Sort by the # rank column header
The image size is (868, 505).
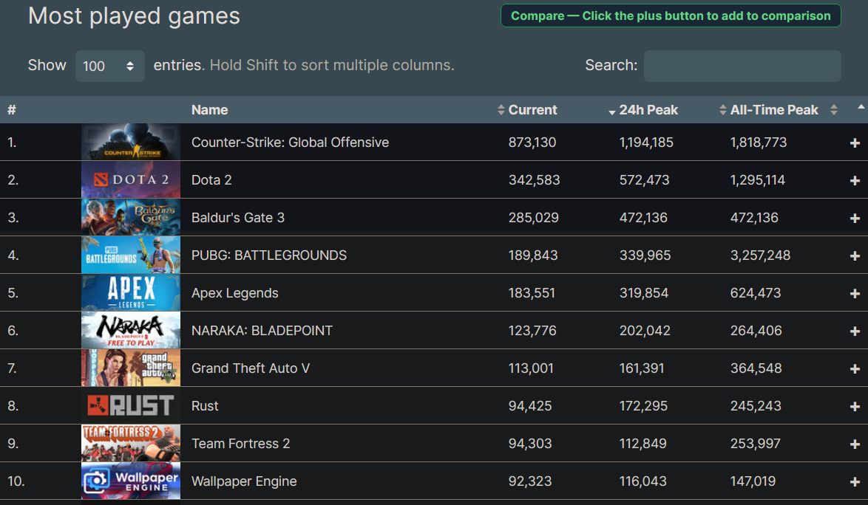12,110
